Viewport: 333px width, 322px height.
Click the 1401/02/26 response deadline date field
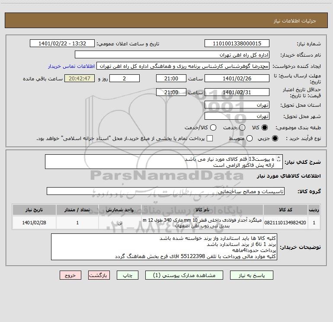pos(237,78)
